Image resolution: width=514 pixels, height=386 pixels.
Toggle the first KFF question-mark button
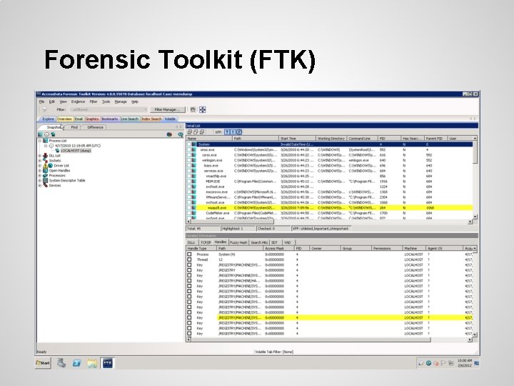pos(227,132)
